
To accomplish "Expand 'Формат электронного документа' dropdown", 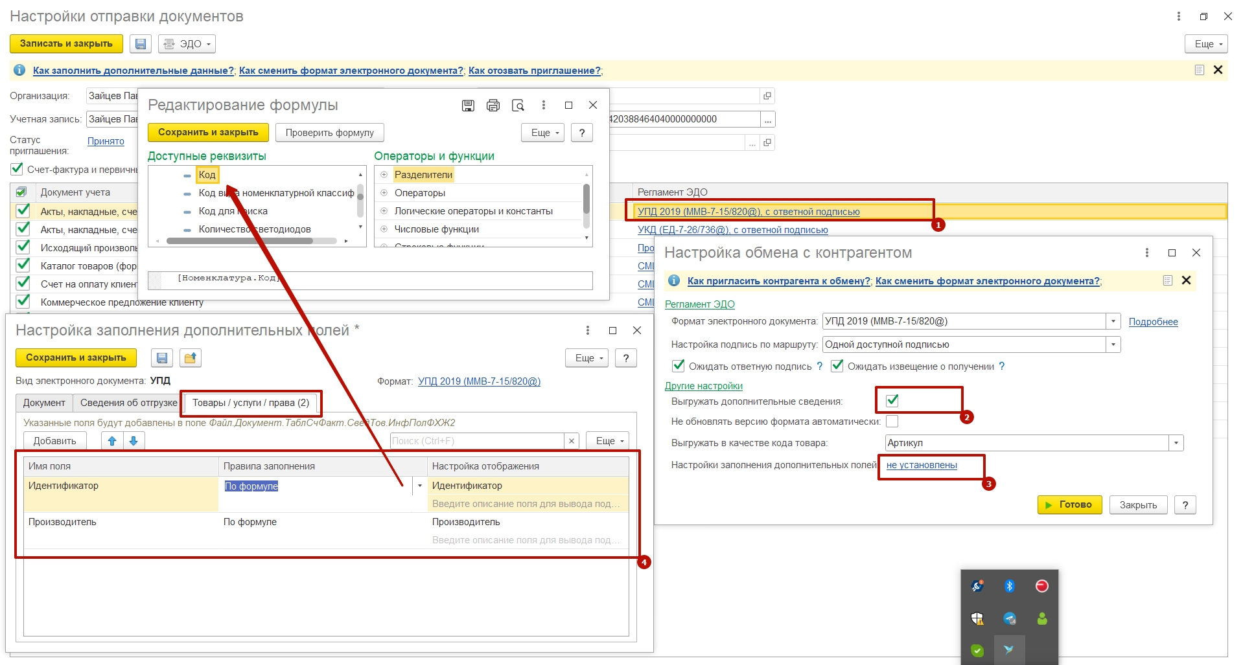I will click(x=1113, y=321).
